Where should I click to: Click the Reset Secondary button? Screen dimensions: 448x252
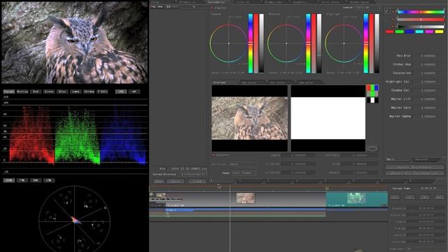tap(415, 167)
